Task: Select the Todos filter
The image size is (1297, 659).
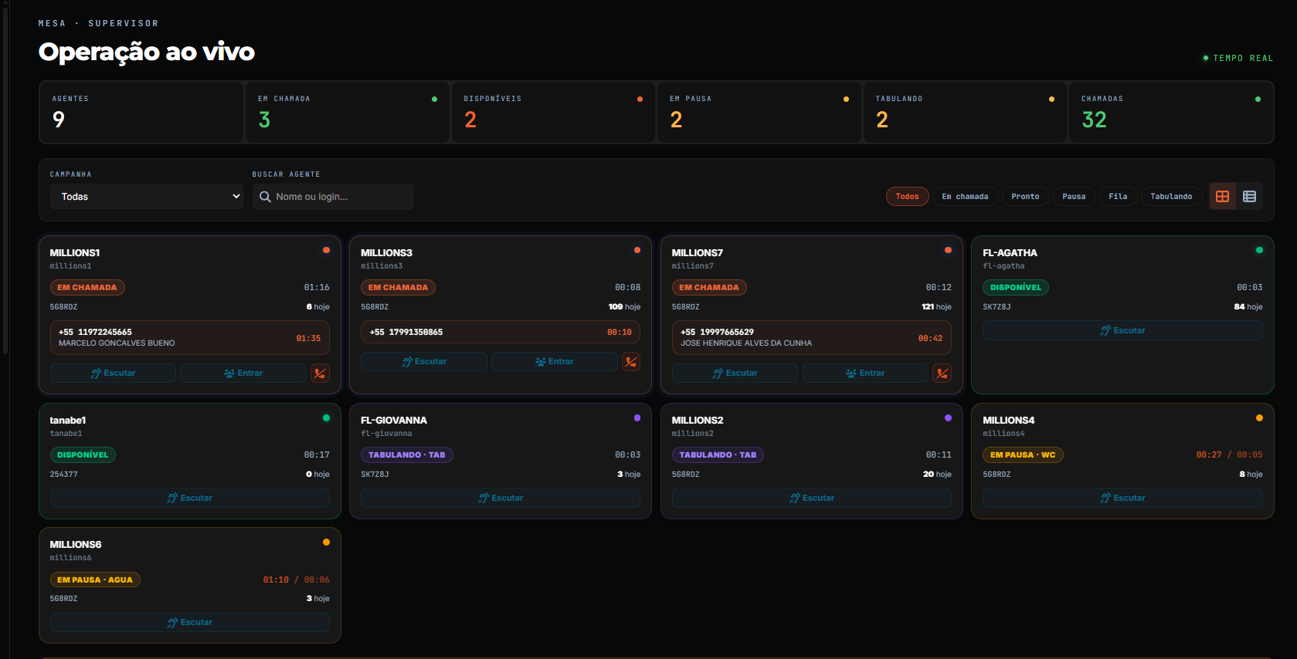Action: pos(907,197)
